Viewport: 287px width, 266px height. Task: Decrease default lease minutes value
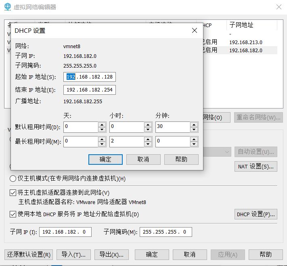pyautogui.click(x=194, y=130)
